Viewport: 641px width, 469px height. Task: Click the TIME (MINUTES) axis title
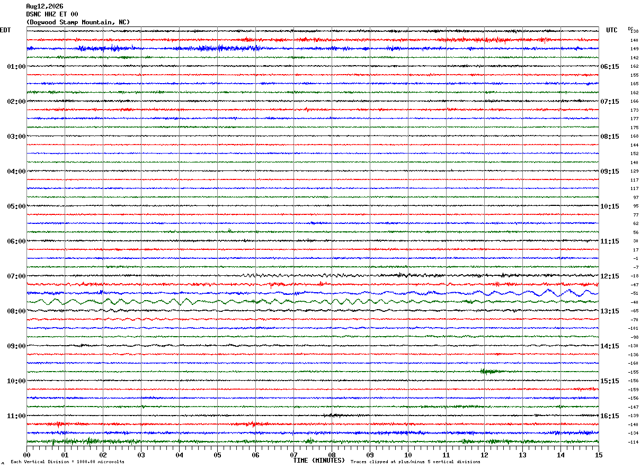[x=319, y=461]
